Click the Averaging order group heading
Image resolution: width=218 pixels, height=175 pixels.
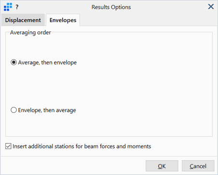point(30,32)
